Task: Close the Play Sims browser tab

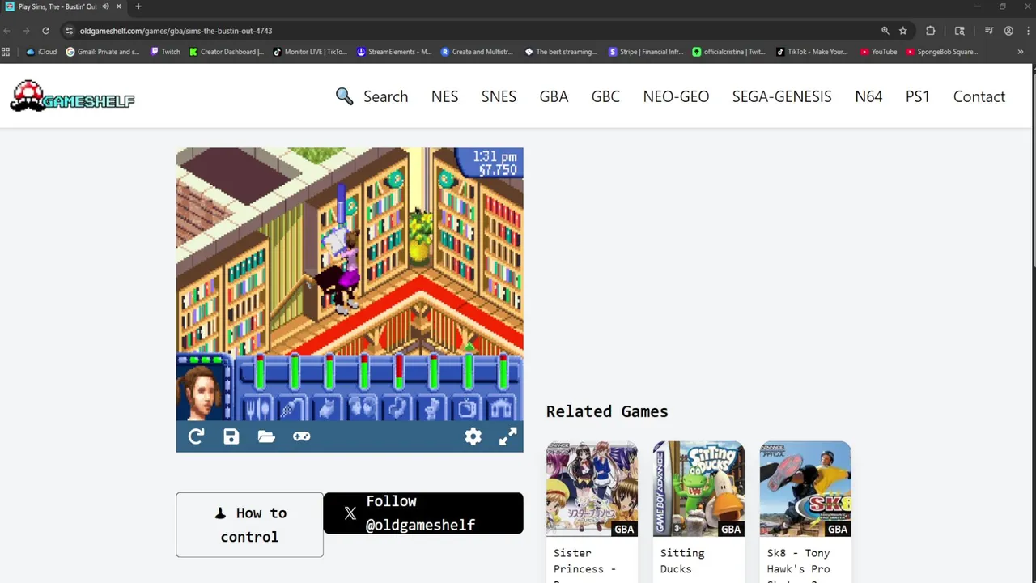Action: click(x=120, y=6)
